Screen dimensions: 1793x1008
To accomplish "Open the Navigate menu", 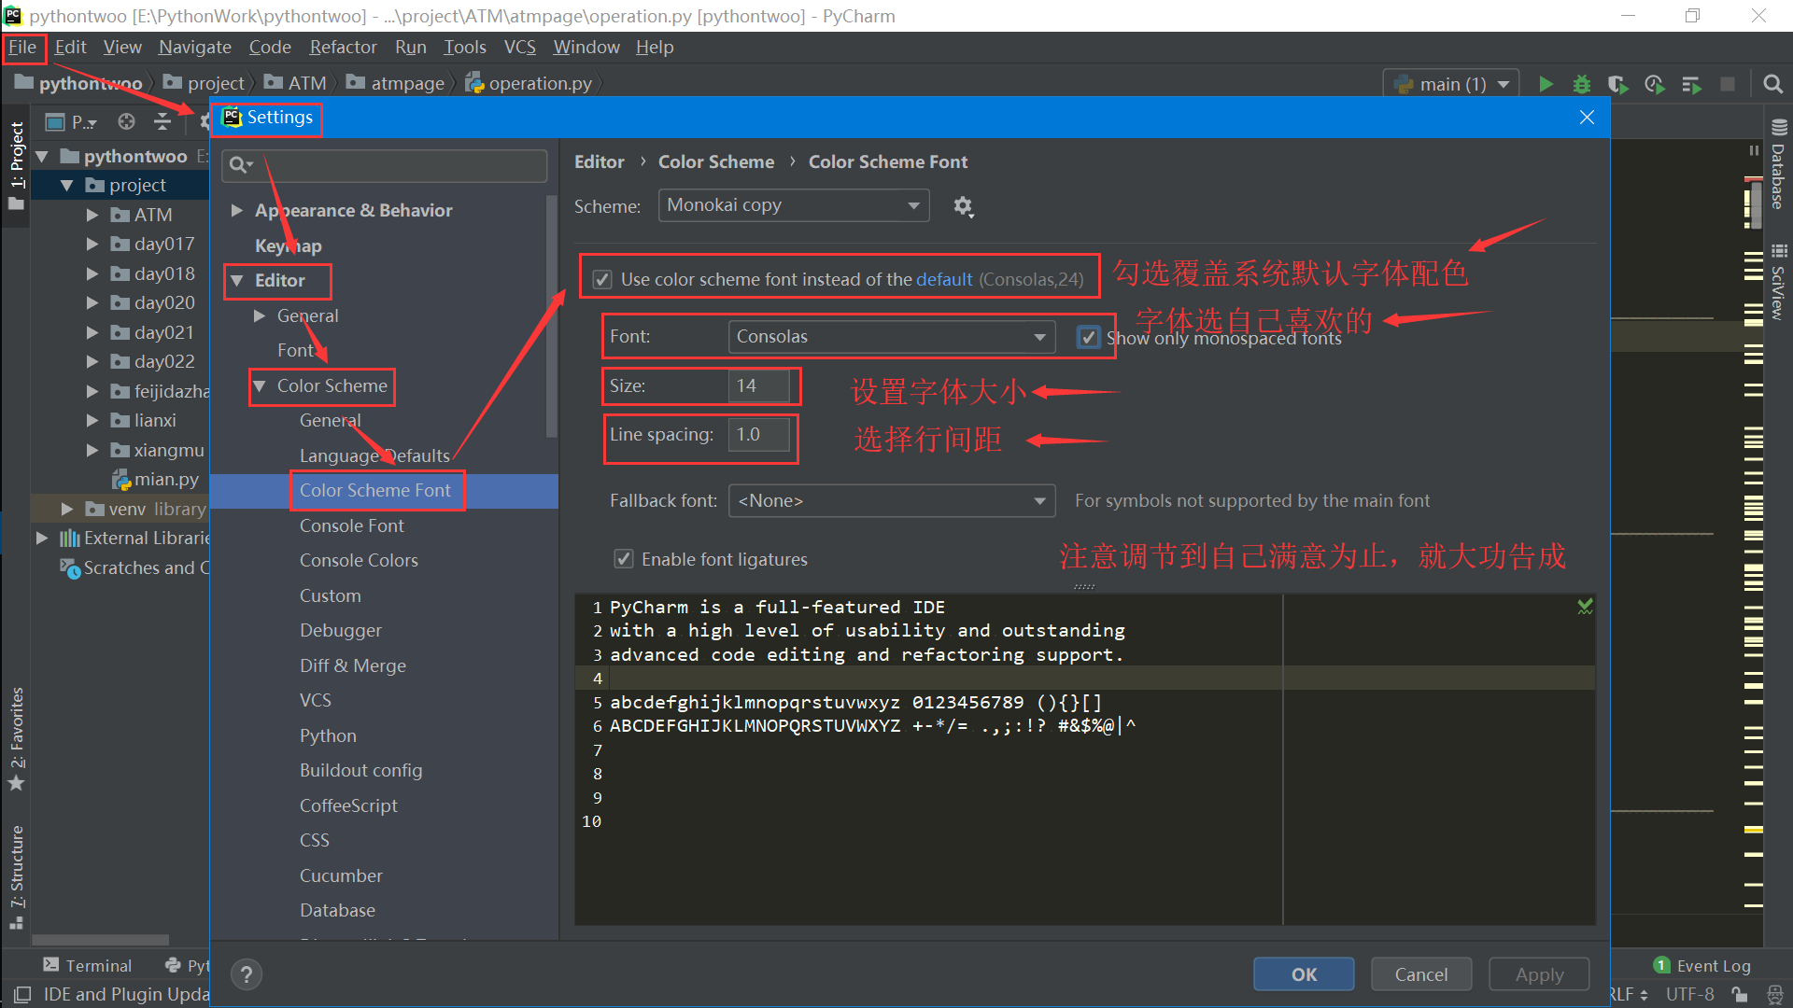I will [194, 47].
